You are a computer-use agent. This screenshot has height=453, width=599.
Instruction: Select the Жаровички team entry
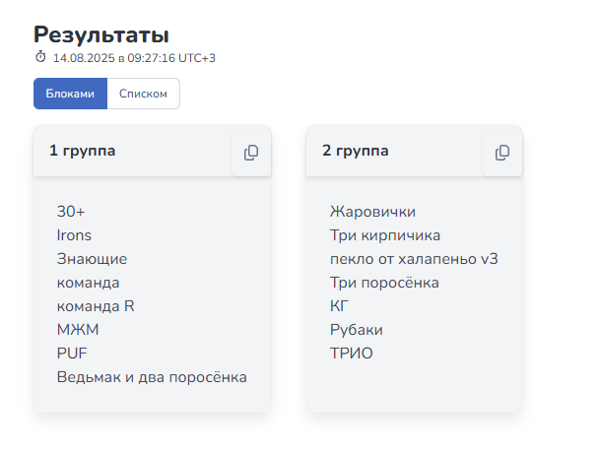point(372,212)
